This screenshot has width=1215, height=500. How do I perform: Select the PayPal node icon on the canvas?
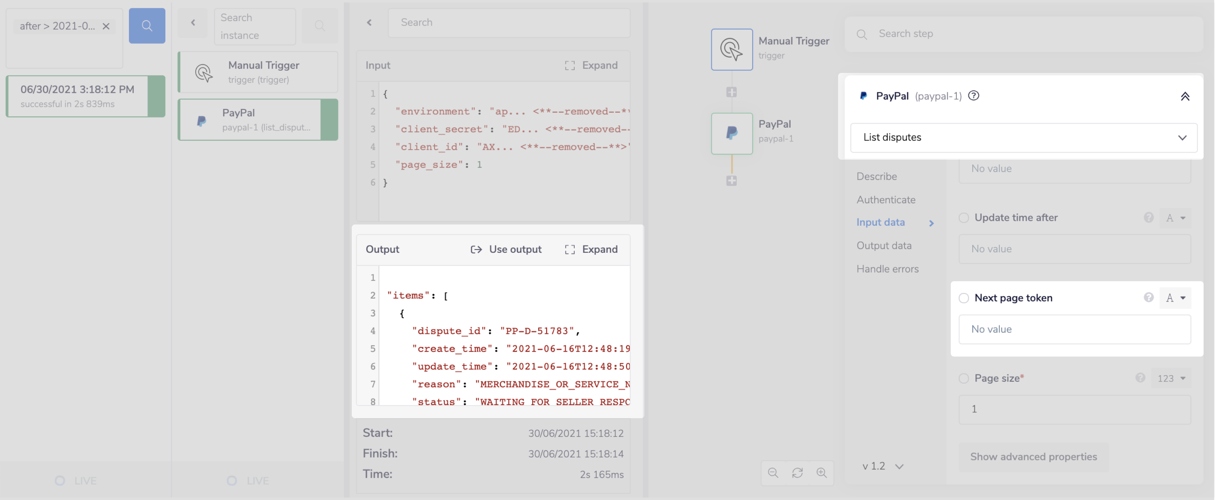pos(732,133)
